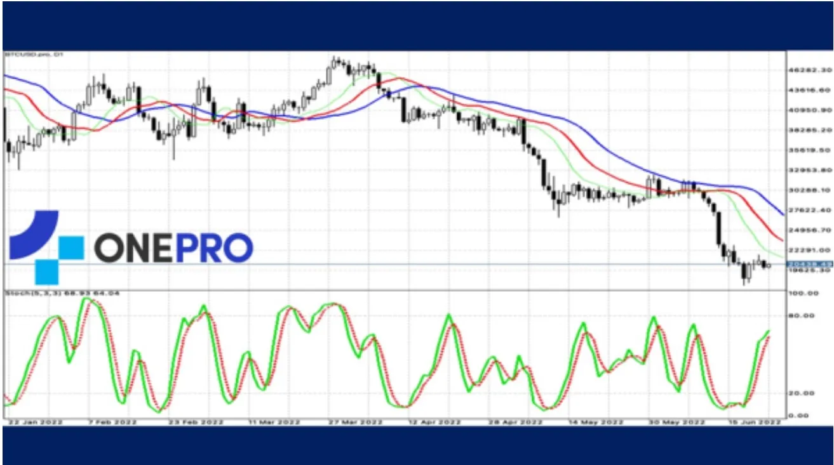Click the 19625.30 price axis label

pyautogui.click(x=809, y=270)
